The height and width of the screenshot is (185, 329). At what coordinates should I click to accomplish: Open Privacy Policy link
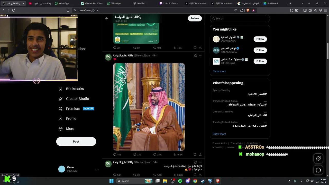click(x=236, y=143)
